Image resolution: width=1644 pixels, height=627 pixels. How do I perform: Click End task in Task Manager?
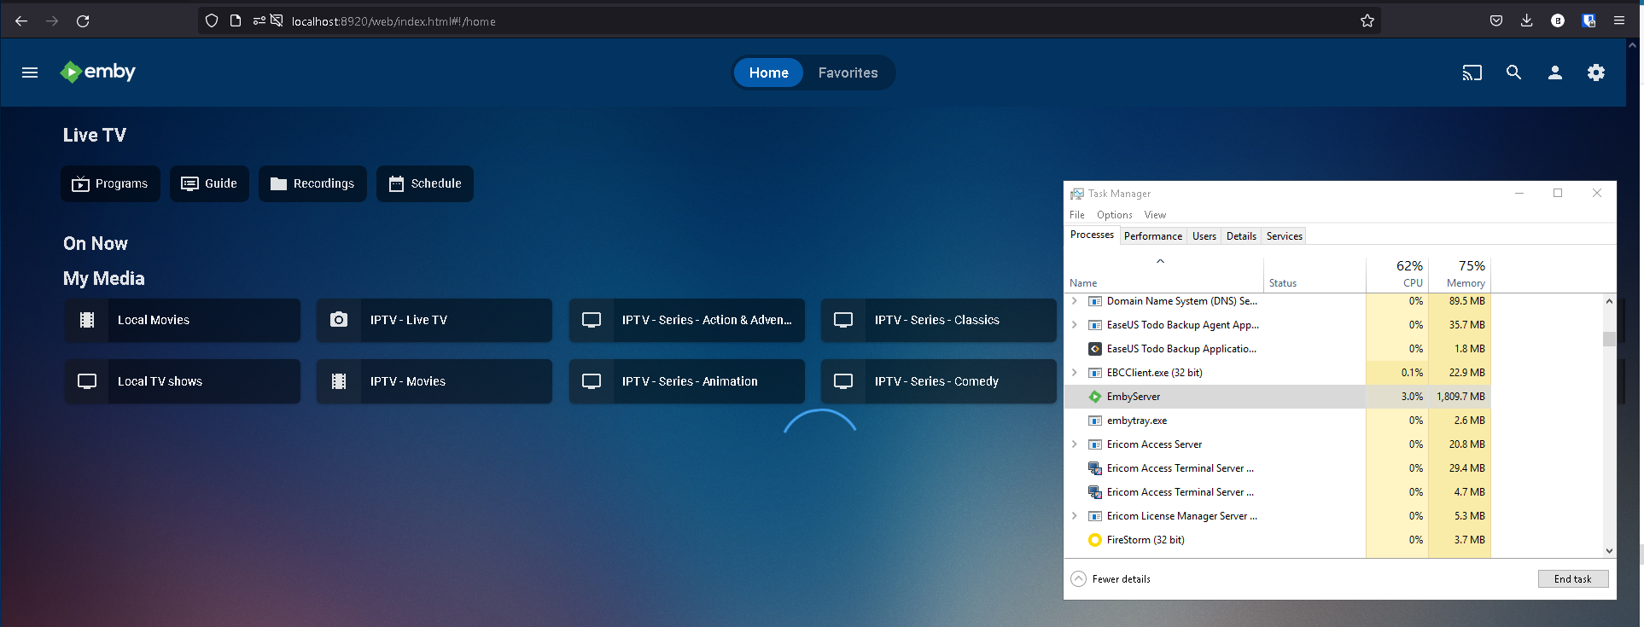coord(1573,579)
